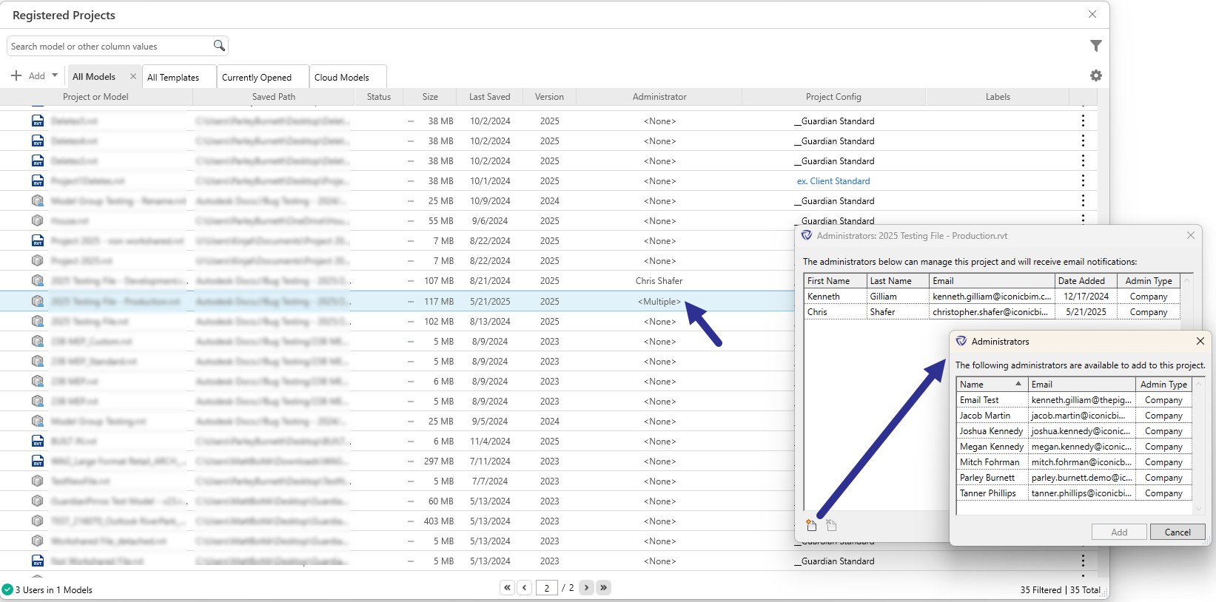
Task: Go to the next page
Action: click(x=586, y=587)
